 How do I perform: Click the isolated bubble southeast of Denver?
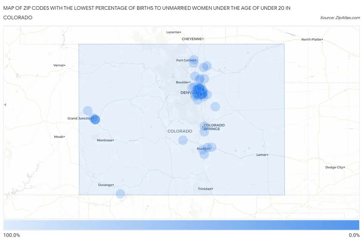coord(215,106)
